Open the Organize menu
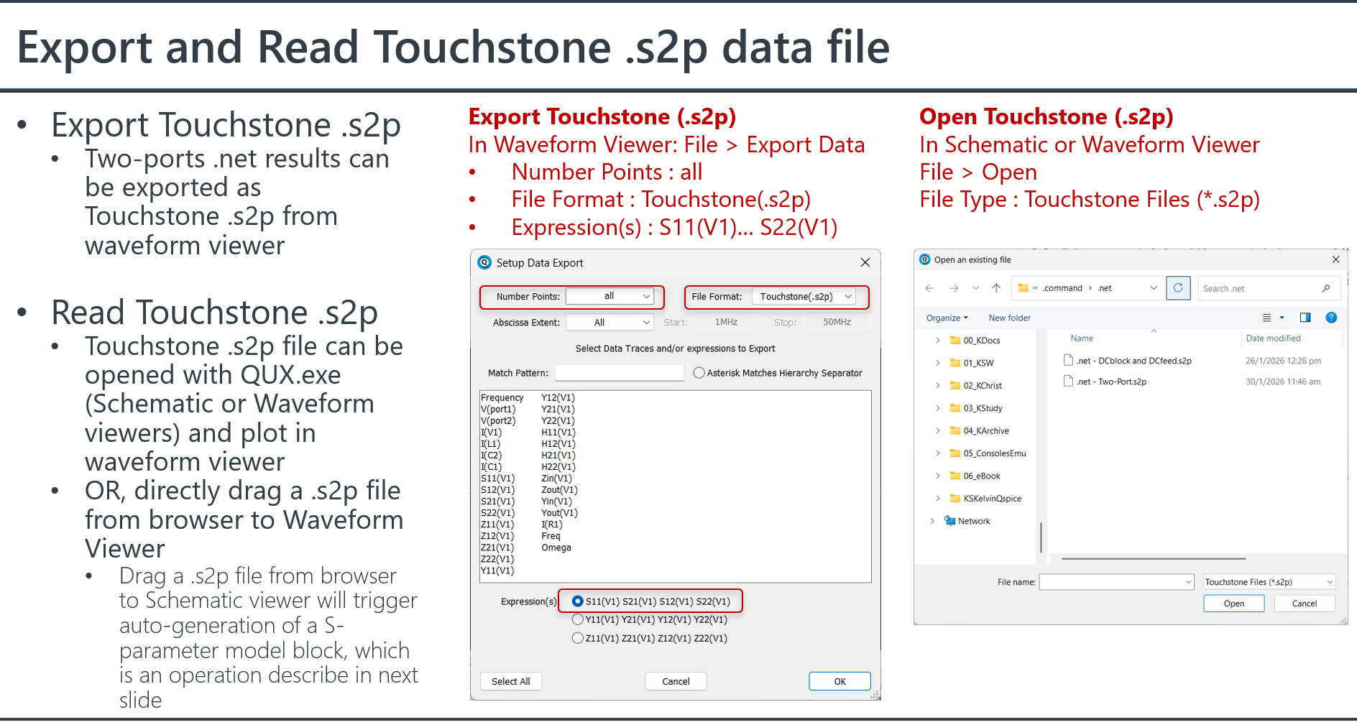This screenshot has width=1357, height=725. (x=947, y=318)
